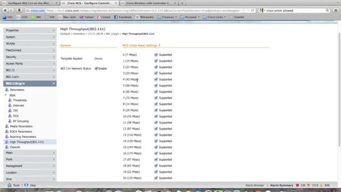Open the Parameters item icon in sidebar
This screenshot has width=341, height=192.
click(7, 90)
